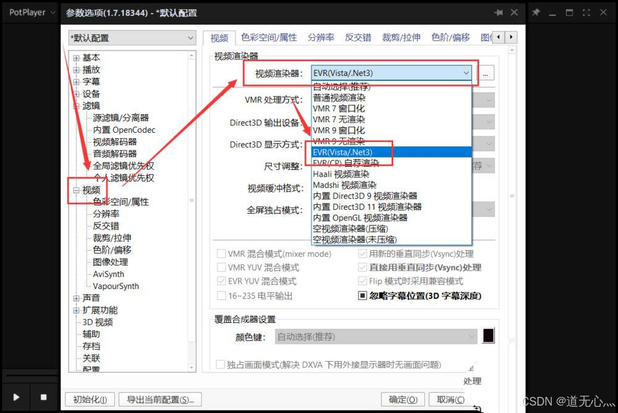Click the settings tree scrollbar down arrow
Image resolution: width=618 pixels, height=413 pixels.
pos(192,367)
